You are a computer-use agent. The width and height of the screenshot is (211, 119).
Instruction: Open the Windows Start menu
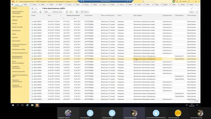(13, 105)
